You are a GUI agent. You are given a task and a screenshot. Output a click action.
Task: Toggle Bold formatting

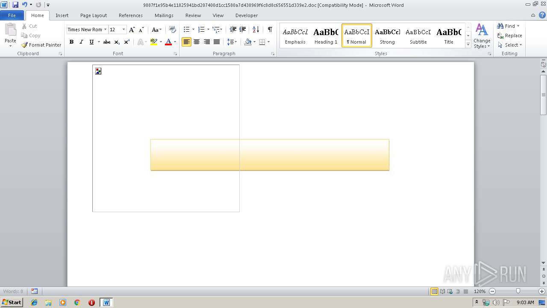(71, 42)
